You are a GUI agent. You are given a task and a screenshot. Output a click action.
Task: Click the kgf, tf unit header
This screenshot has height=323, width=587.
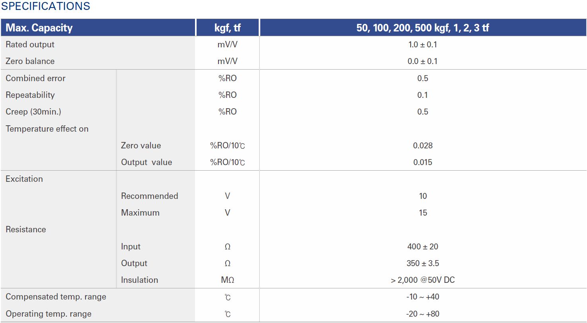pyautogui.click(x=227, y=28)
